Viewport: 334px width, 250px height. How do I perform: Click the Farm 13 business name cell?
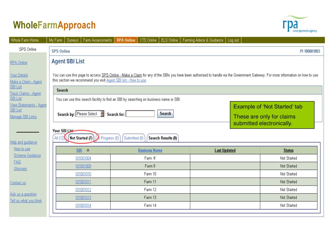[x=150, y=198]
